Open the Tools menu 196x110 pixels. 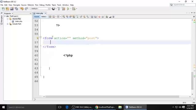[x=59, y=5]
